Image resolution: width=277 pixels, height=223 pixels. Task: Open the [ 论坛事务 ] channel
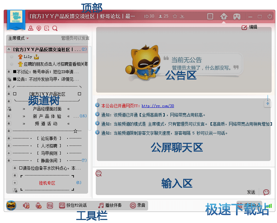[49, 138]
